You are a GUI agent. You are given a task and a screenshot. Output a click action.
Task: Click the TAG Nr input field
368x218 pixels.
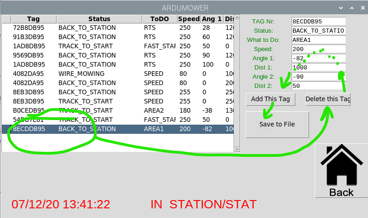pyautogui.click(x=318, y=21)
